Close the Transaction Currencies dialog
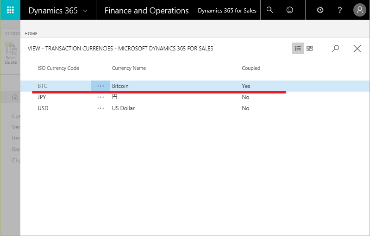 (x=357, y=49)
